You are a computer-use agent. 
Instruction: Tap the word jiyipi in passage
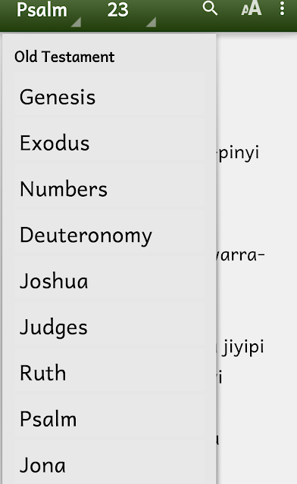pyautogui.click(x=243, y=347)
